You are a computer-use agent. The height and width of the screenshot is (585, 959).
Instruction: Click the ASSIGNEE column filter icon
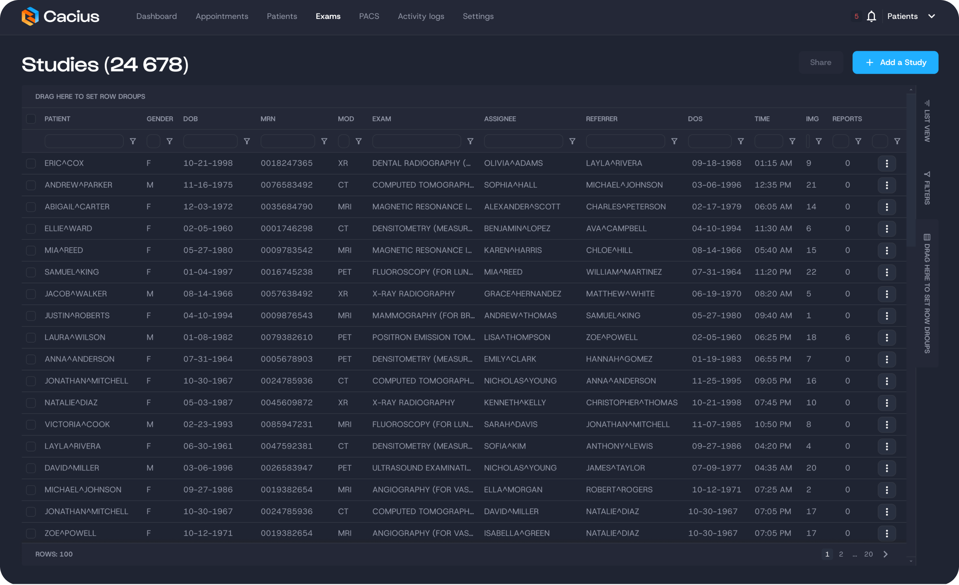(572, 141)
